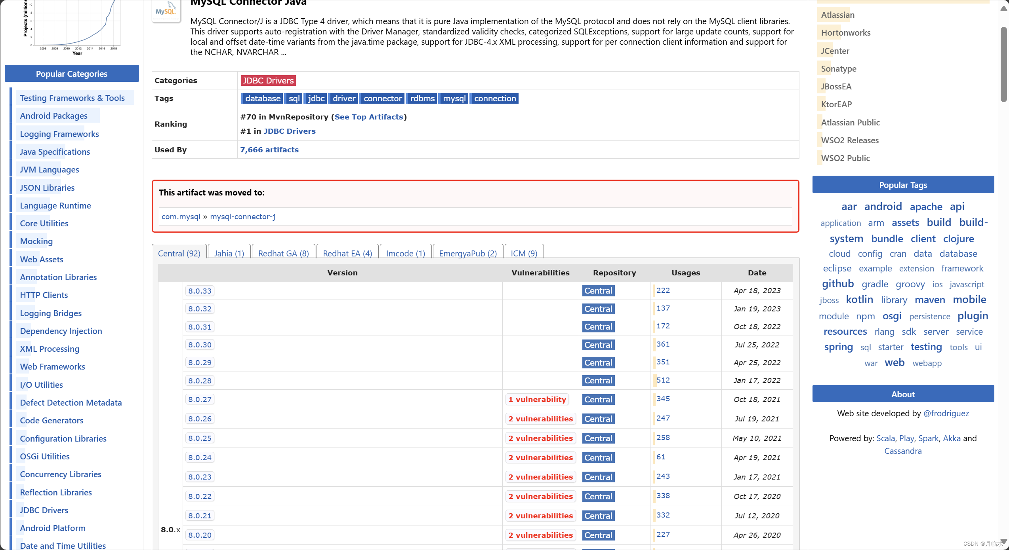Open version 8.0.33
Image resolution: width=1009 pixels, height=550 pixels.
pos(200,291)
